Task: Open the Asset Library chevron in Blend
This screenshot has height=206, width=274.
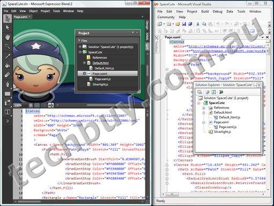Action: pyautogui.click(x=8, y=121)
